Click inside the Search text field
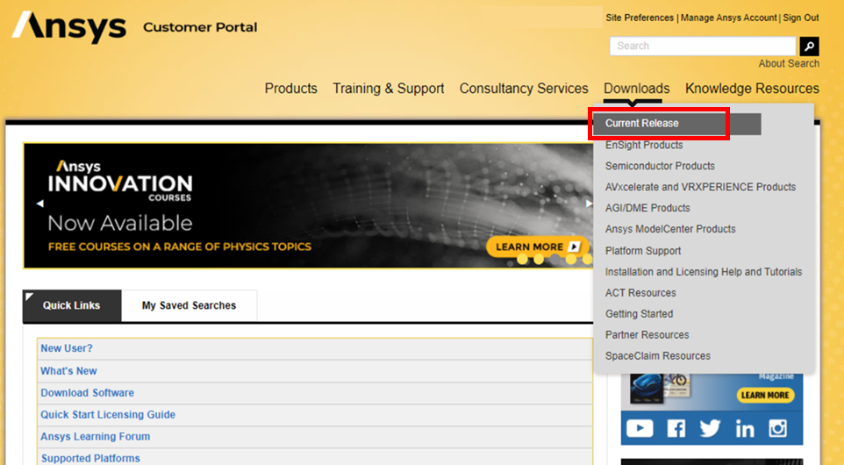Viewport: 844px width, 465px height. [702, 46]
